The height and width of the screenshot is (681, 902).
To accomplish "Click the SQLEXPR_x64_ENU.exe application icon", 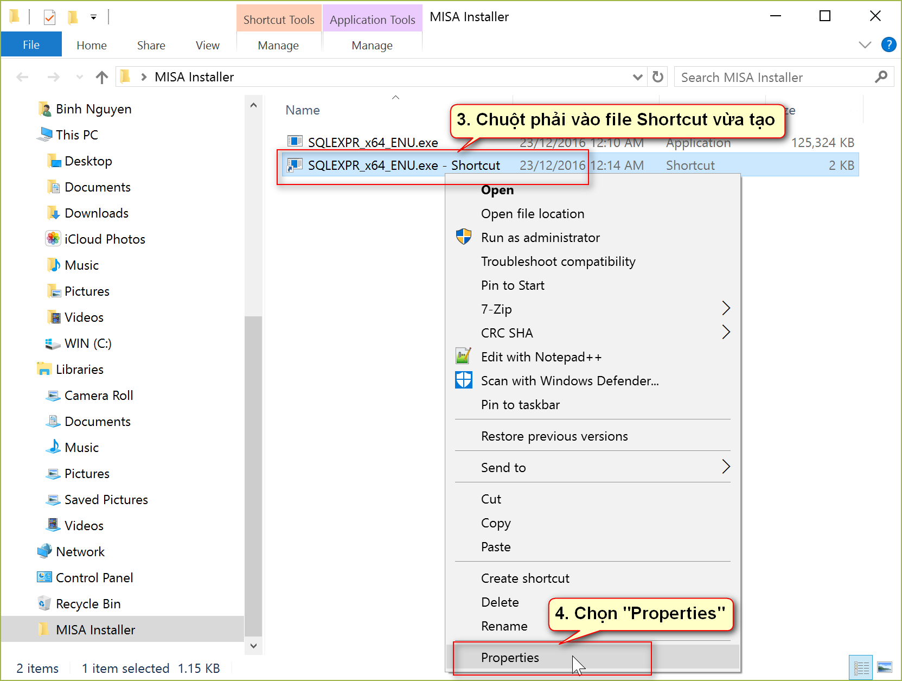I will point(295,142).
